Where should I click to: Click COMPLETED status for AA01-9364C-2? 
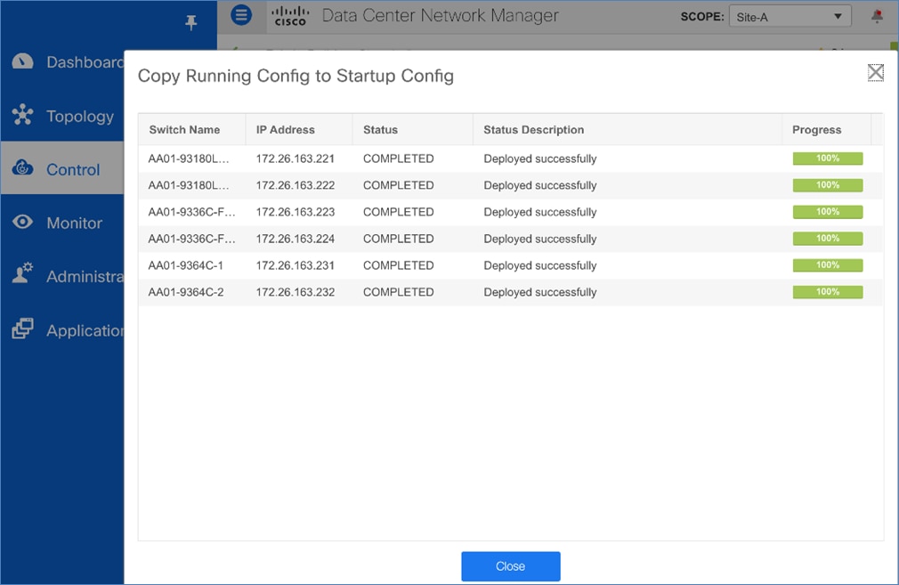pos(398,292)
